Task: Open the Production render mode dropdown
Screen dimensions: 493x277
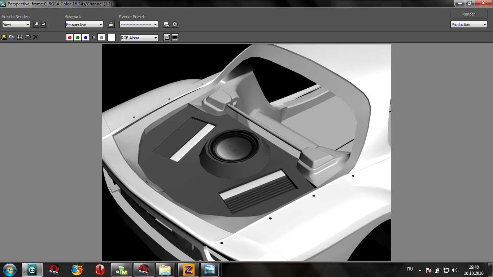Action: [469, 25]
